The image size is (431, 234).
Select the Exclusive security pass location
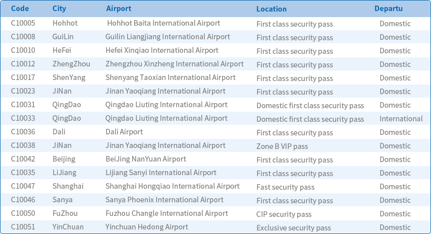(293, 228)
